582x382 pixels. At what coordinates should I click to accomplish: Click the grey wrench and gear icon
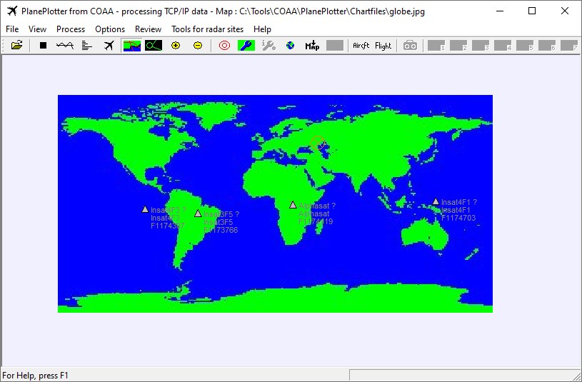[x=269, y=46]
